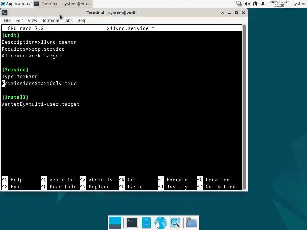This screenshot has width=307, height=230.
Task: Launch the Terminal emulator from dock
Action: click(x=132, y=223)
